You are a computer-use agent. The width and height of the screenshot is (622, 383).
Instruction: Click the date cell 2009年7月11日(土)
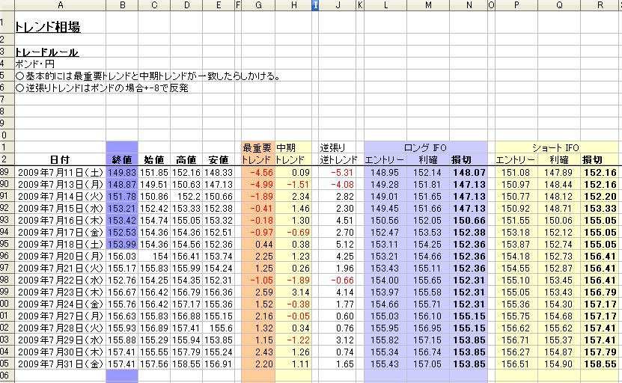click(60, 173)
